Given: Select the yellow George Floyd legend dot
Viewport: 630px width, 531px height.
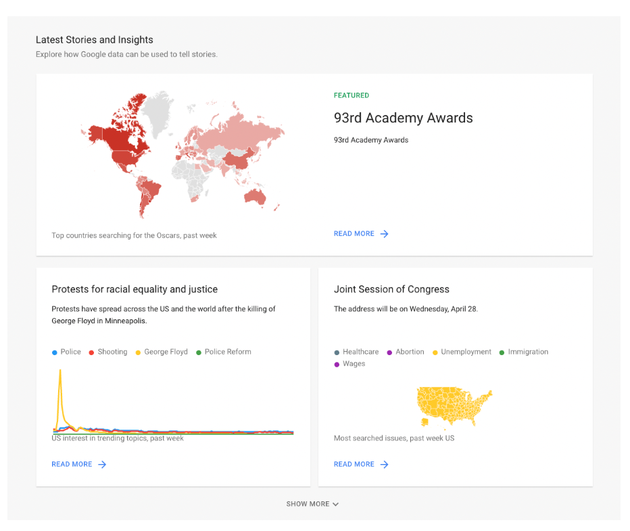Looking at the screenshot, I should (x=138, y=352).
